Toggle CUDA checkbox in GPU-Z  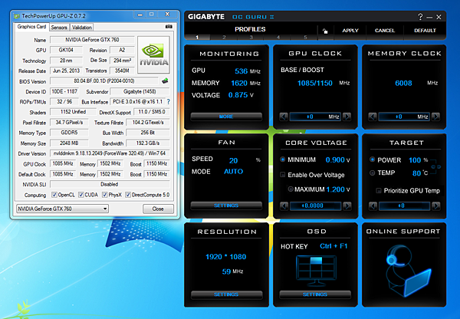click(81, 195)
